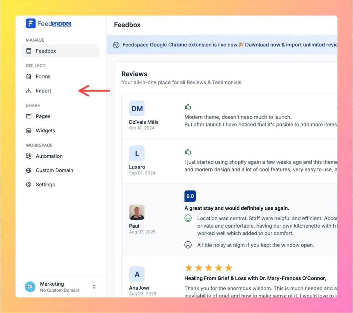
Task: Open the Widgets menu item
Action: click(45, 131)
